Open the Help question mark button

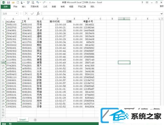[142, 2]
